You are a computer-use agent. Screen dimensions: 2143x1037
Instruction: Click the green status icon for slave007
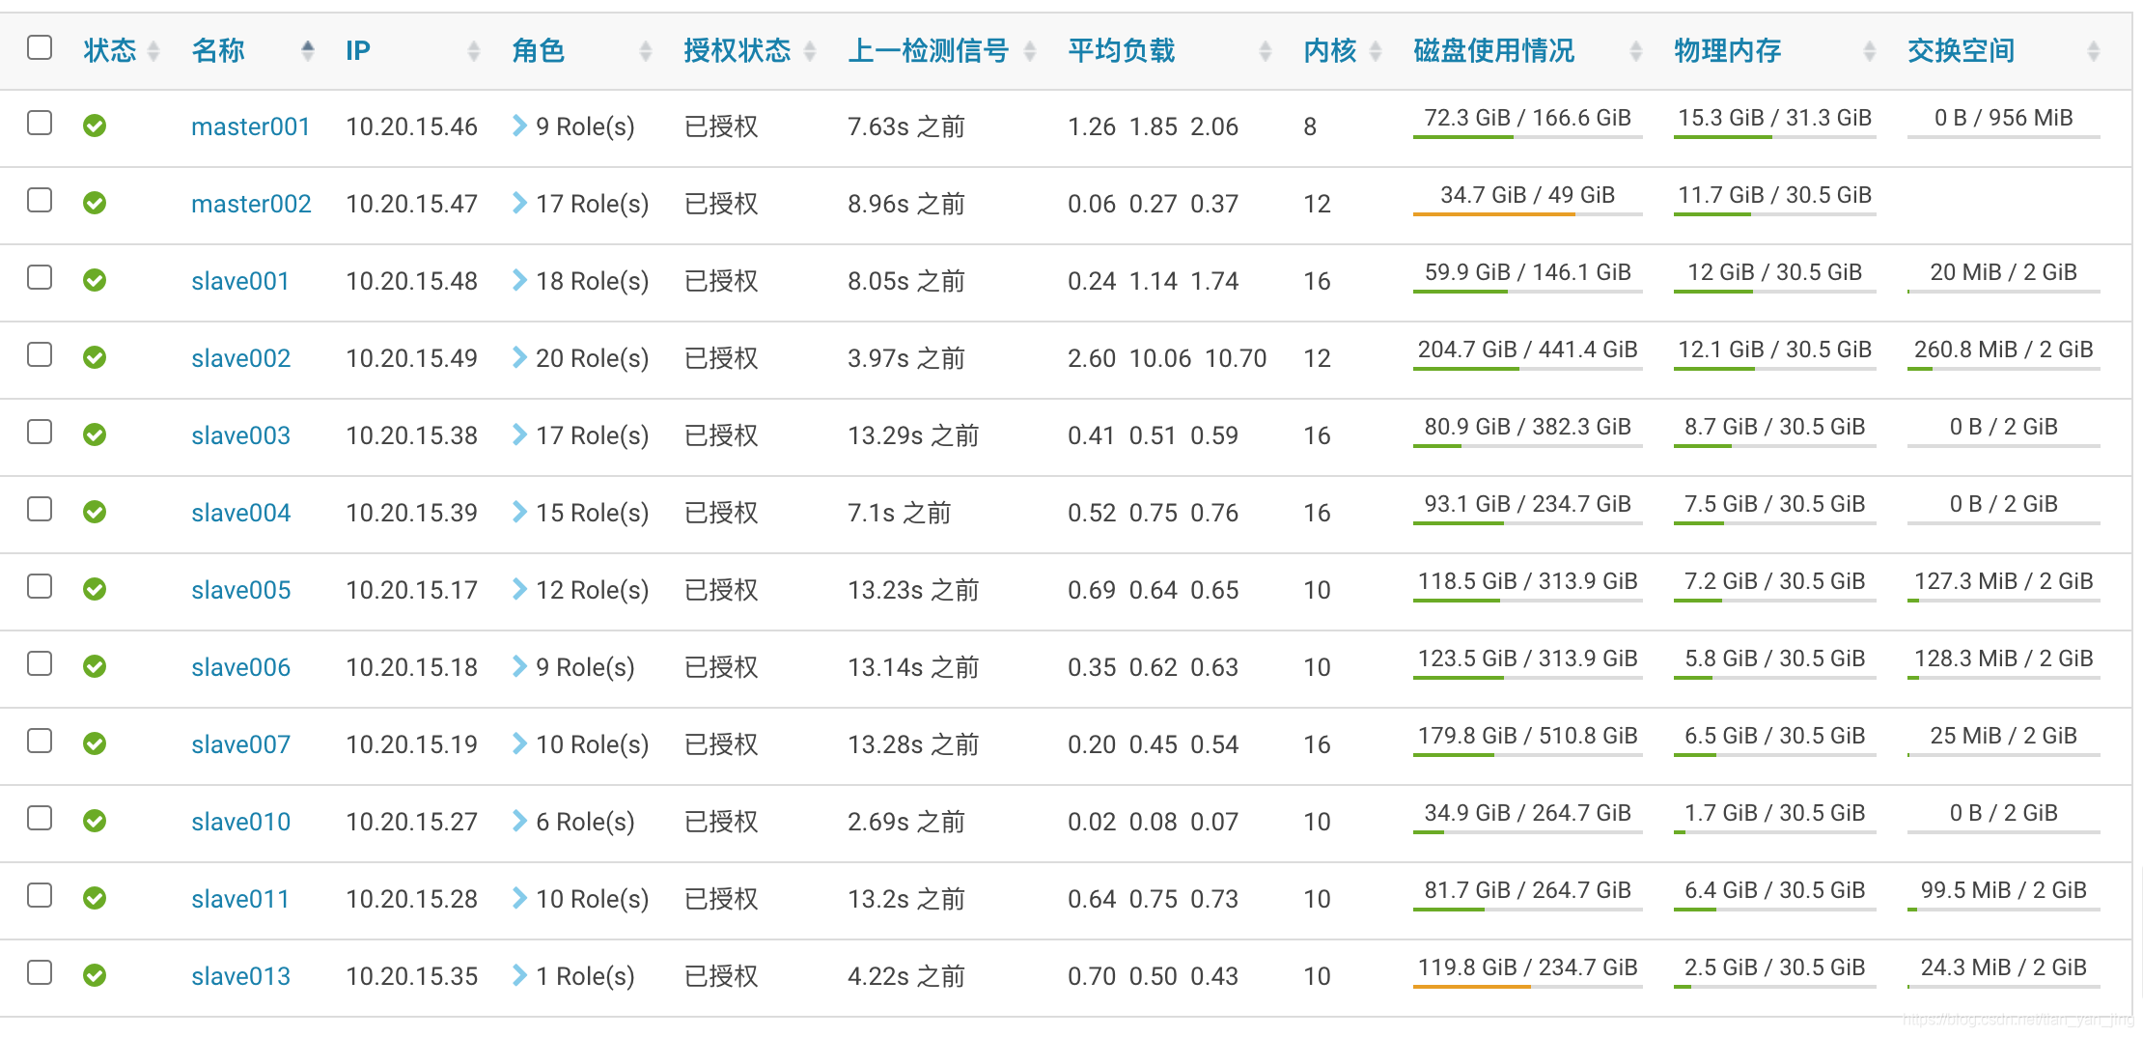pos(95,743)
